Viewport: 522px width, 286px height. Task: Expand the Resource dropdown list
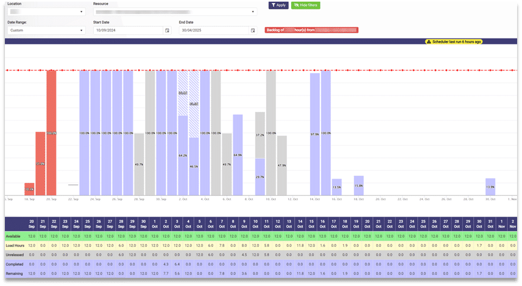[175, 11]
